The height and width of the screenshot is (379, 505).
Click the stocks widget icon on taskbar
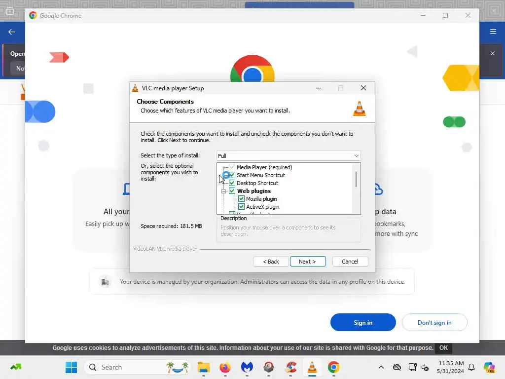tap(16, 367)
